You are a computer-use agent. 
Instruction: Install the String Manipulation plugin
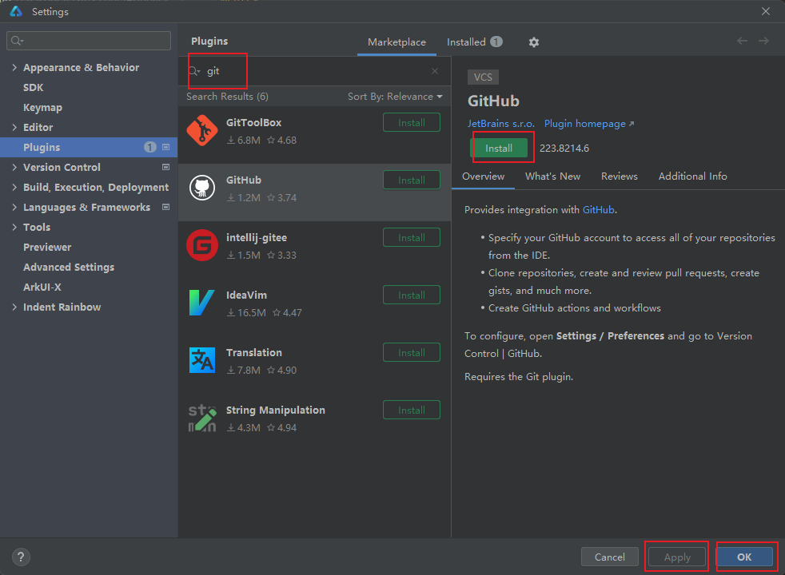412,410
